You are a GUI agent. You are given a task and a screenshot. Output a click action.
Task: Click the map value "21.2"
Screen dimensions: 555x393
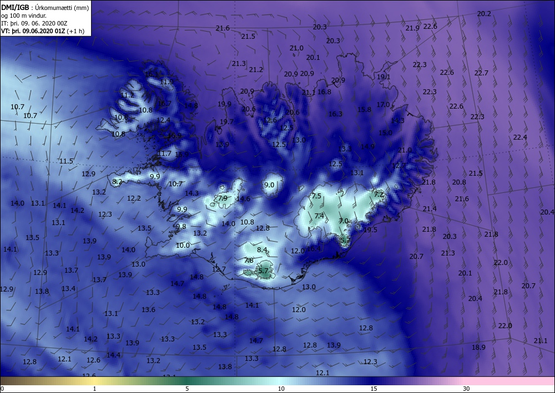[256, 70]
